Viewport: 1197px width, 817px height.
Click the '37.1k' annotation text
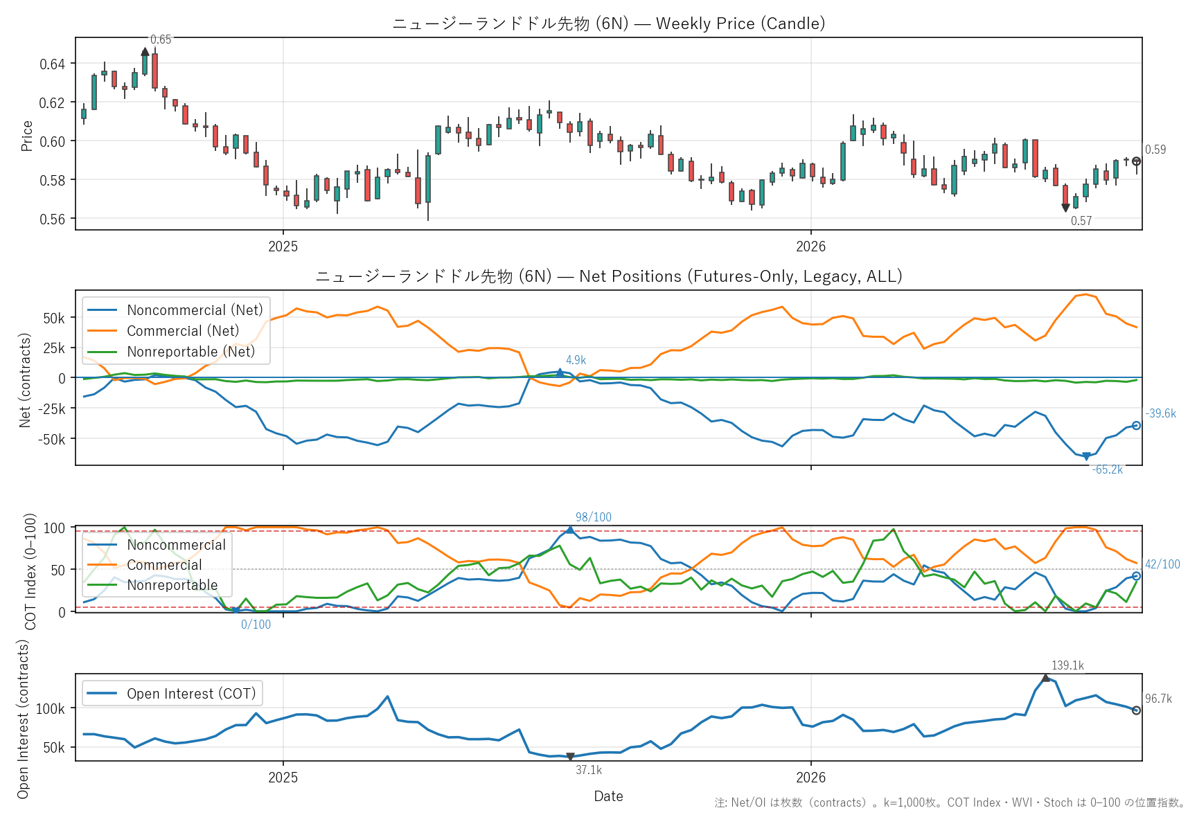(x=589, y=770)
